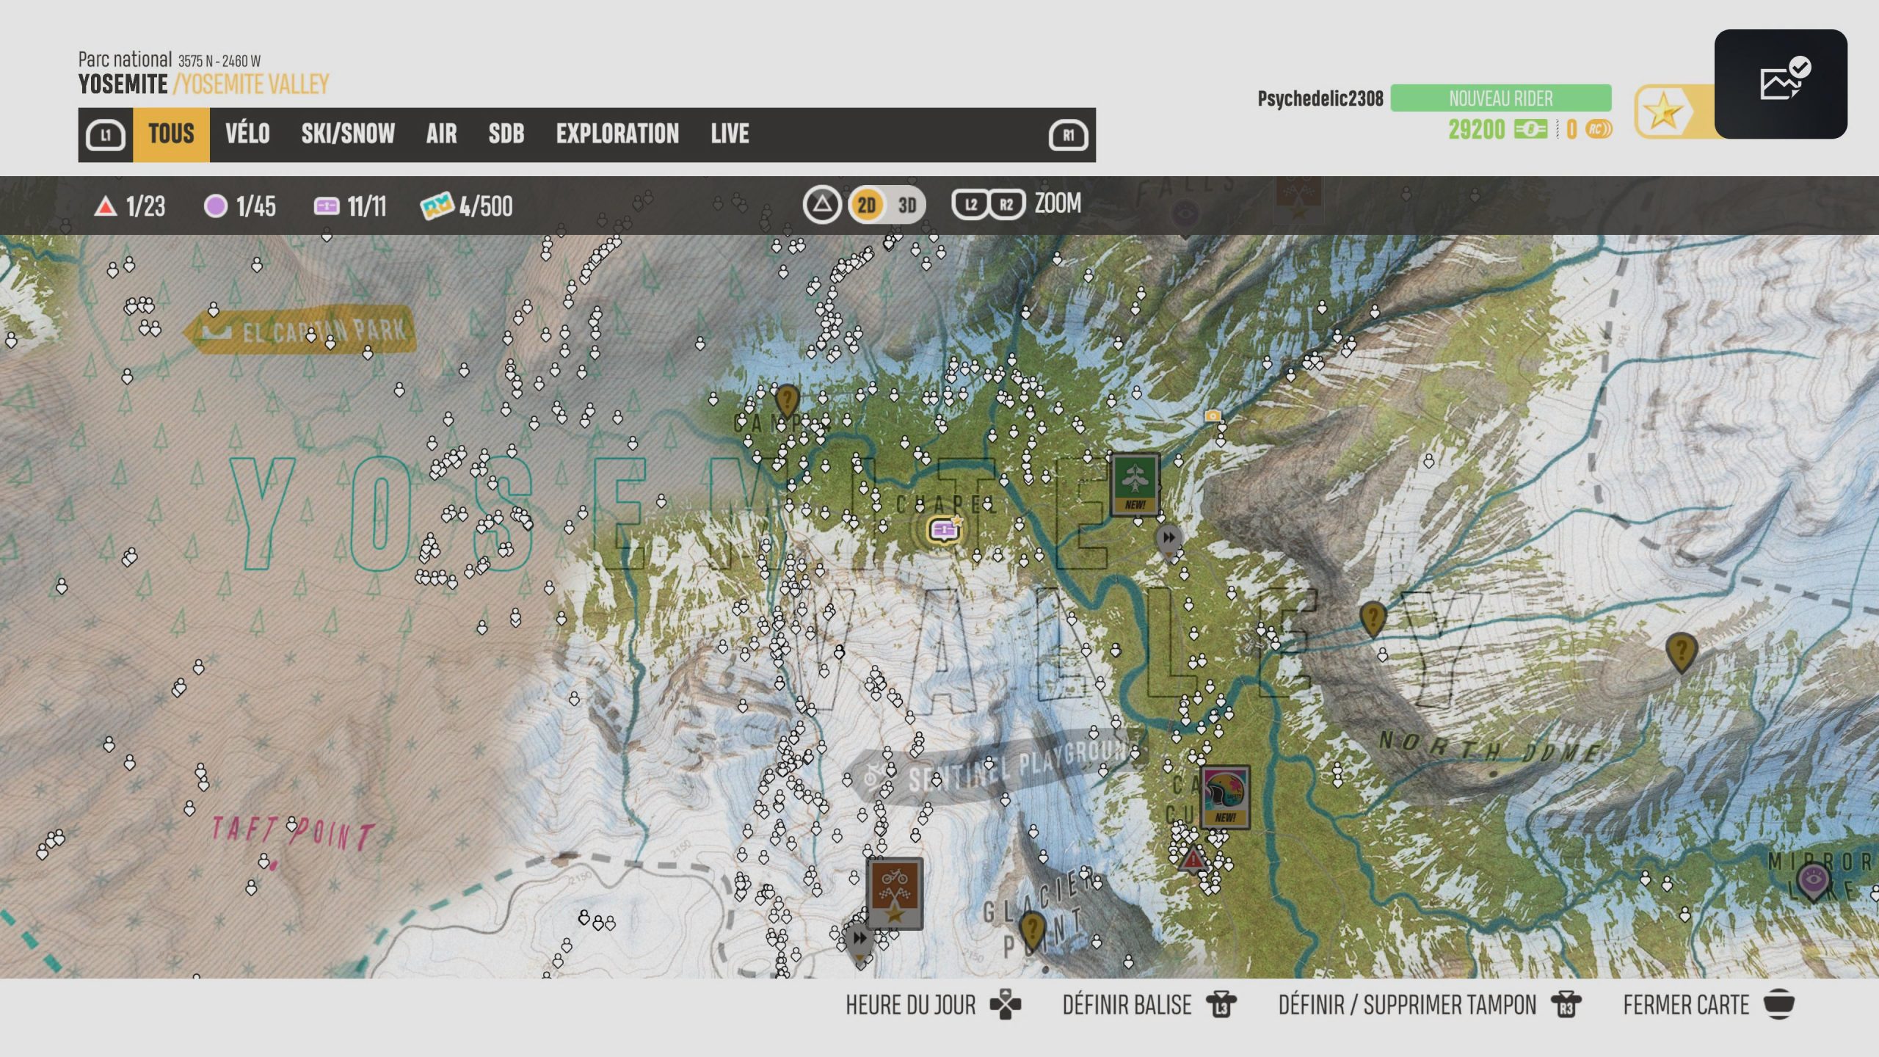Switch to the VÉLO tab
The width and height of the screenshot is (1879, 1057).
(x=247, y=134)
